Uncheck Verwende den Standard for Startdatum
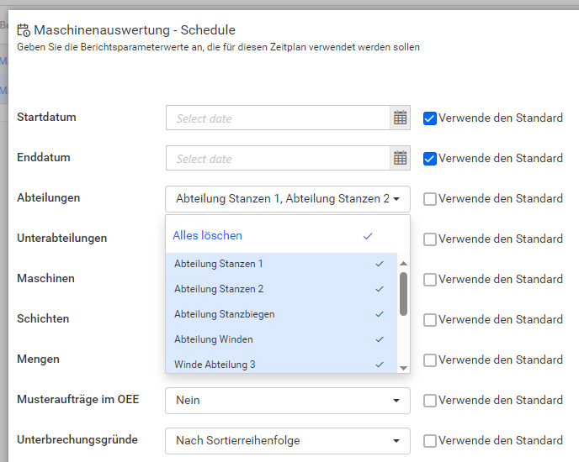The height and width of the screenshot is (462, 579). coord(430,118)
